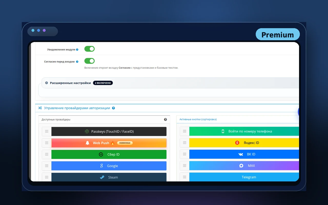Select the Passkeys (TouchID / FaceID) provider
This screenshot has width=328, height=205.
pos(109,131)
